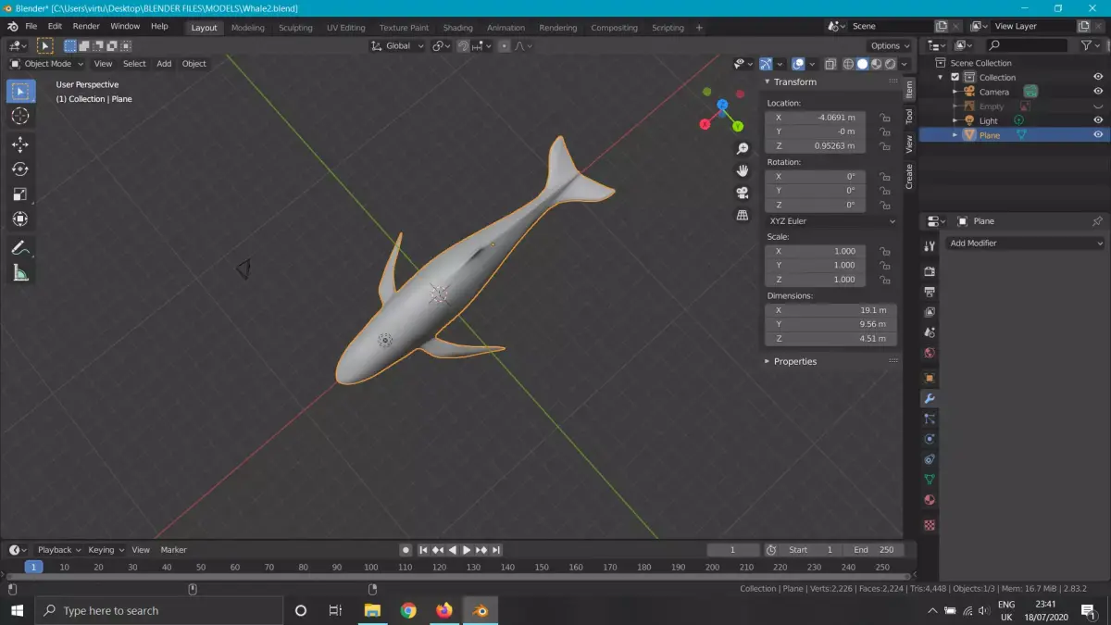Toggle the Scale X lock

(885, 251)
